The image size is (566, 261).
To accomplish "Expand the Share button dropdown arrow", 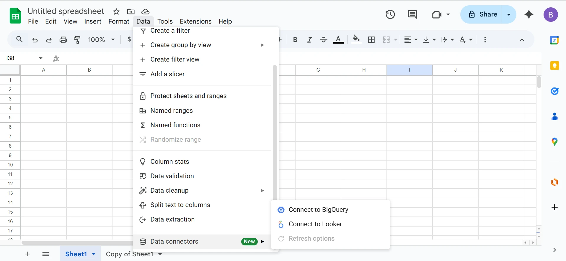I will [x=509, y=14].
